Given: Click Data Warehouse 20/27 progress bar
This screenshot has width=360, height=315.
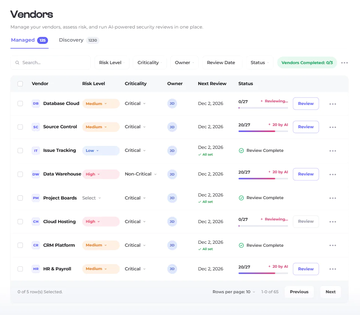Looking at the screenshot, I should pyautogui.click(x=263, y=178).
